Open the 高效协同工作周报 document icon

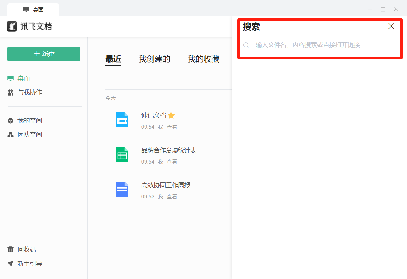[122, 189]
